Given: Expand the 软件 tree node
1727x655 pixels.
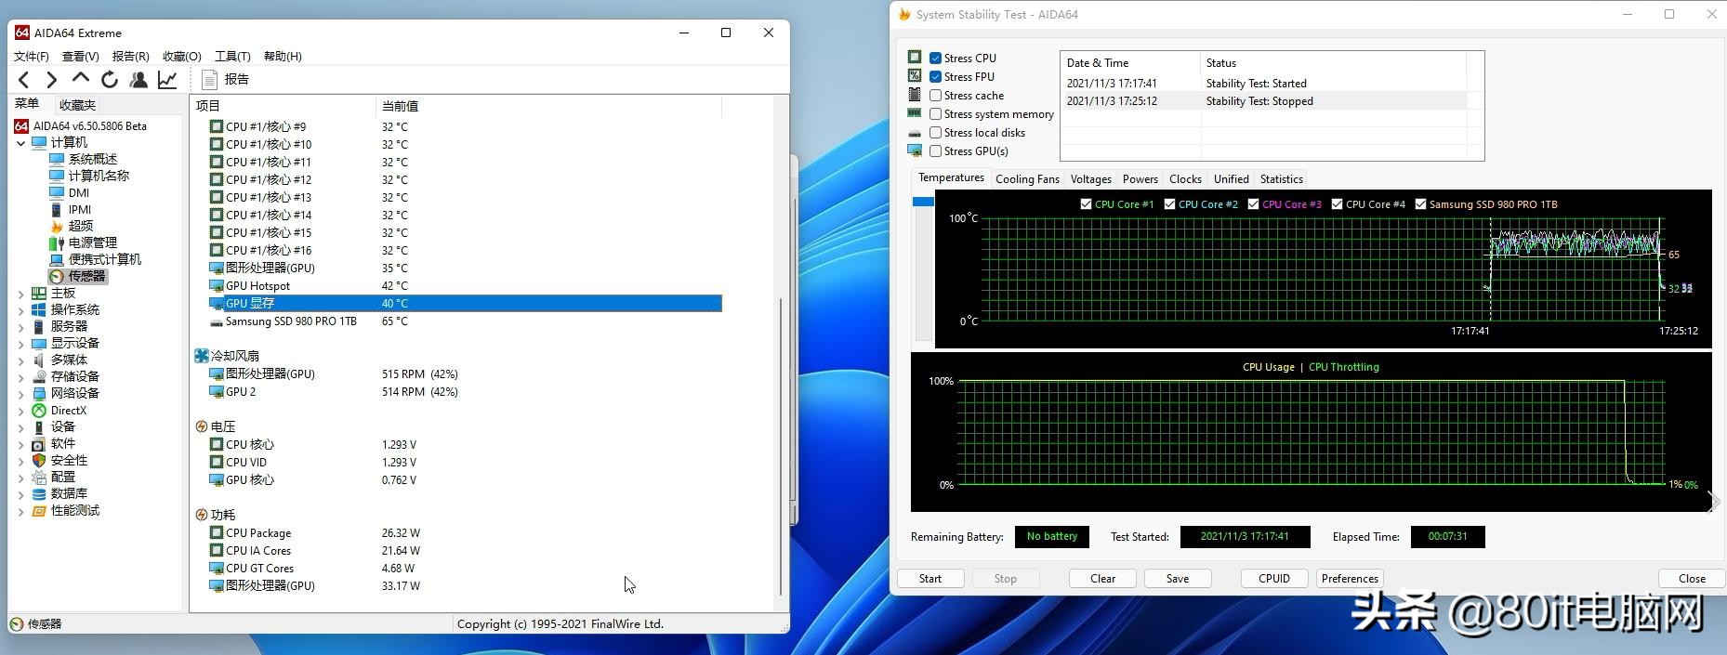Looking at the screenshot, I should pyautogui.click(x=20, y=444).
